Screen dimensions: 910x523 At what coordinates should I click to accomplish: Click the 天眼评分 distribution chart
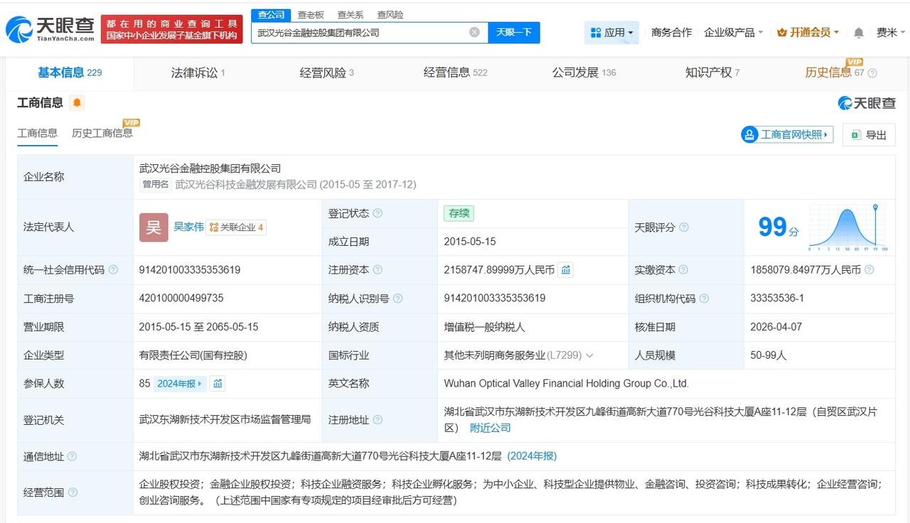tap(849, 227)
